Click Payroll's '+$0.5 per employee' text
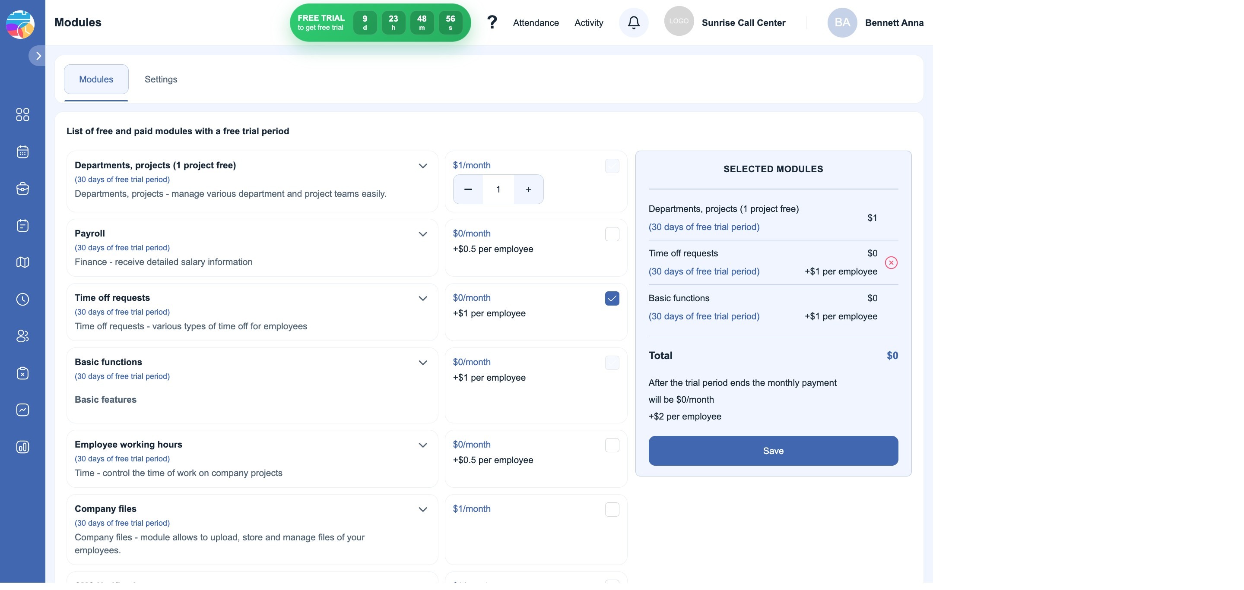This screenshot has height=590, width=1244. [493, 249]
